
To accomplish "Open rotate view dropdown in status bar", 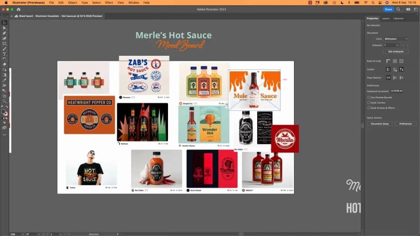I will pos(38,234).
